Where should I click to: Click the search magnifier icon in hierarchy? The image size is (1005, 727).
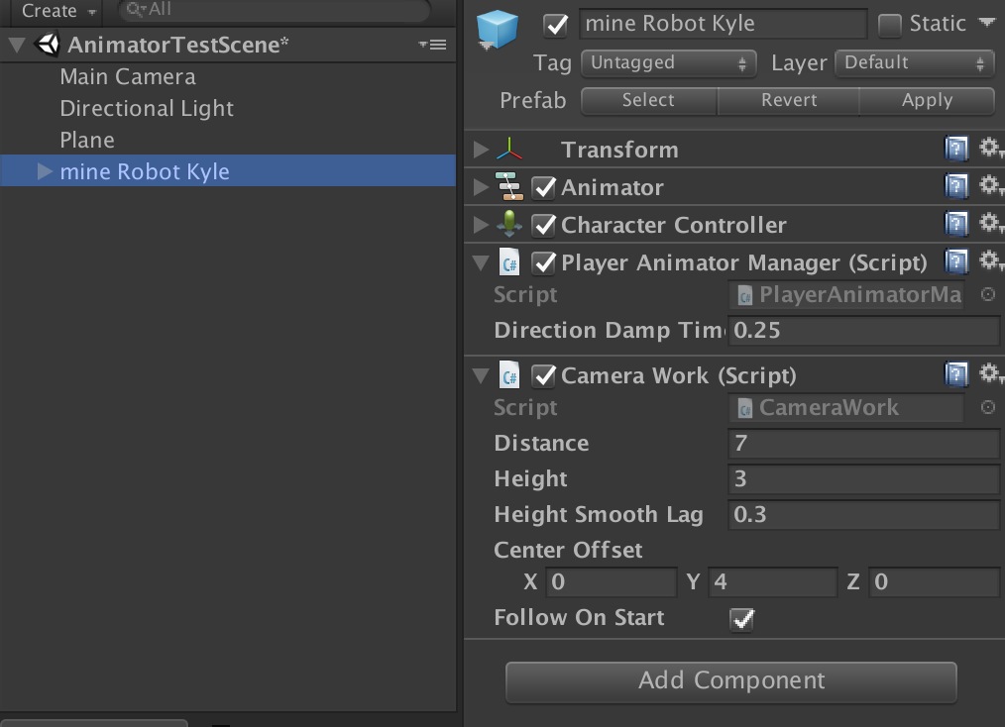[135, 9]
